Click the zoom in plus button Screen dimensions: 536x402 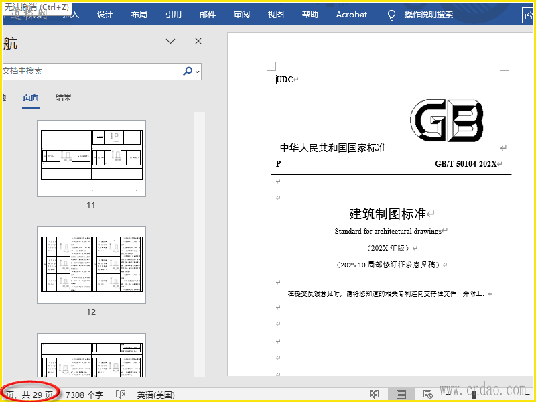[527, 395]
